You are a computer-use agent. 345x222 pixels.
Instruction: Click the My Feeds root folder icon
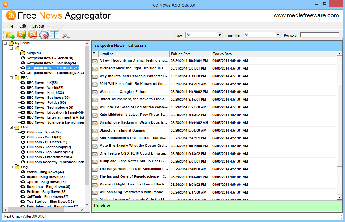coord(11,43)
